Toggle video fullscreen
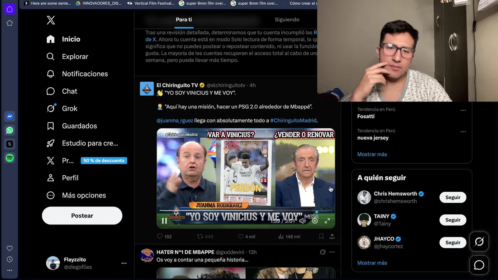Screen dimensions: 498x280 click(x=327, y=221)
